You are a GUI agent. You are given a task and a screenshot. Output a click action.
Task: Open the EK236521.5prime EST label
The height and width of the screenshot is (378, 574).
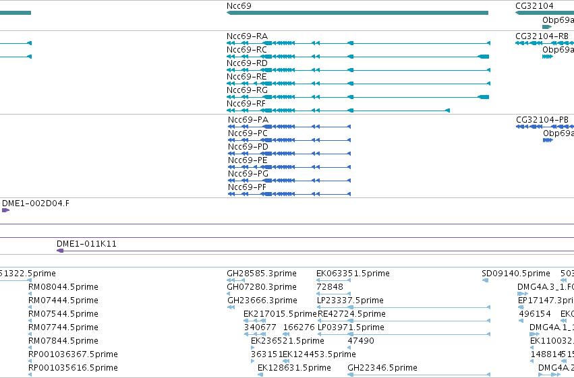point(288,341)
